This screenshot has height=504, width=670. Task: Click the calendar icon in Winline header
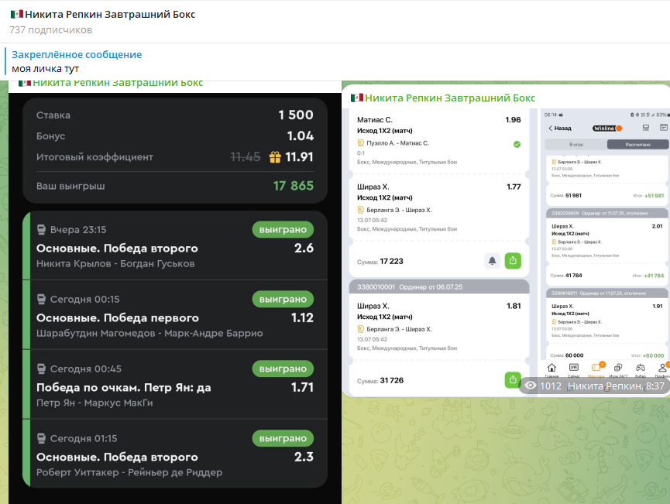(663, 128)
